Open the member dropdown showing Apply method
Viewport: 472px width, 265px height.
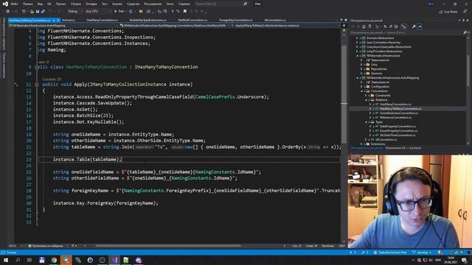pos(286,26)
